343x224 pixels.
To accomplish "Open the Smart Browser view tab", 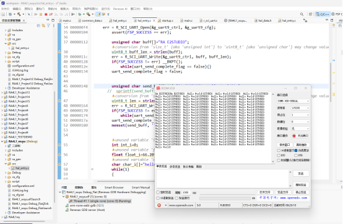I will tap(114, 187).
